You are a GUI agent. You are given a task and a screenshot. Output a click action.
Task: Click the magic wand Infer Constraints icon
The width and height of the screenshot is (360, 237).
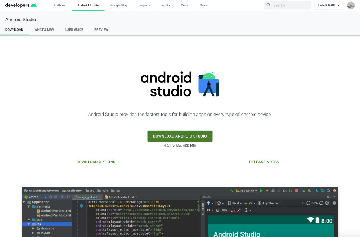click(239, 210)
